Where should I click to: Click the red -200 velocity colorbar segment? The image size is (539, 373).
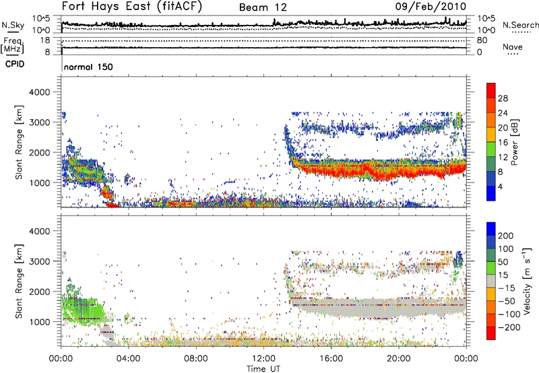[491, 333]
